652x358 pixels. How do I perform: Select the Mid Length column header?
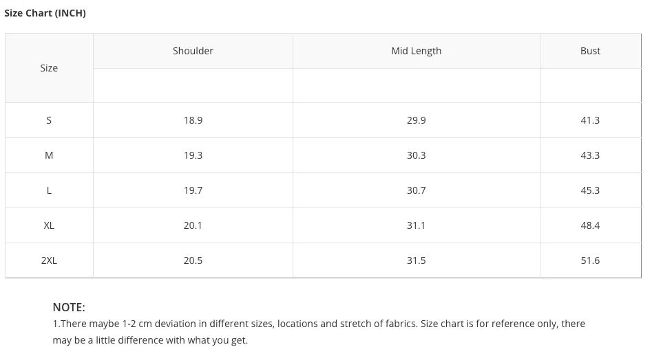pyautogui.click(x=417, y=51)
